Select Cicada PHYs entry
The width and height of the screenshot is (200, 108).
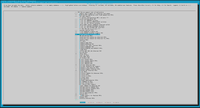[81, 50]
